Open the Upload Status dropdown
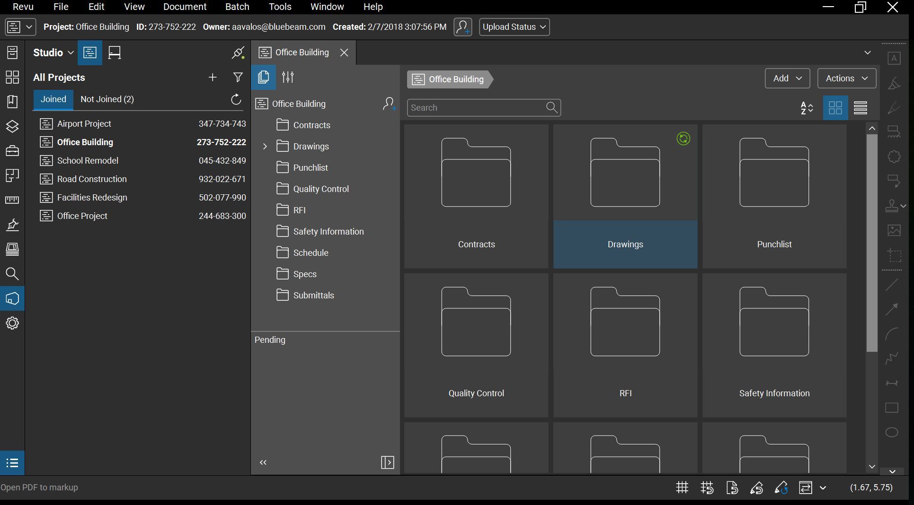Viewport: 914px width, 505px height. [514, 27]
